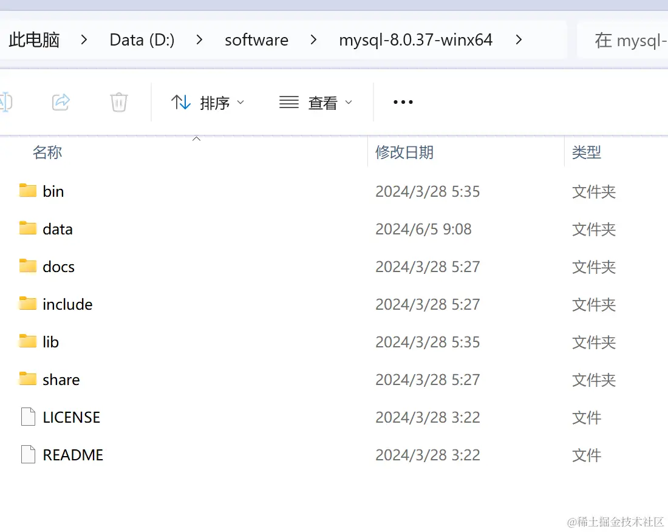
Task: Expand the breadcrumb chevron after software
Action: click(313, 39)
